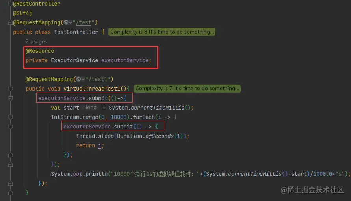
Task: Click the globe icon beside "/test" mapping
Action: 66,22
